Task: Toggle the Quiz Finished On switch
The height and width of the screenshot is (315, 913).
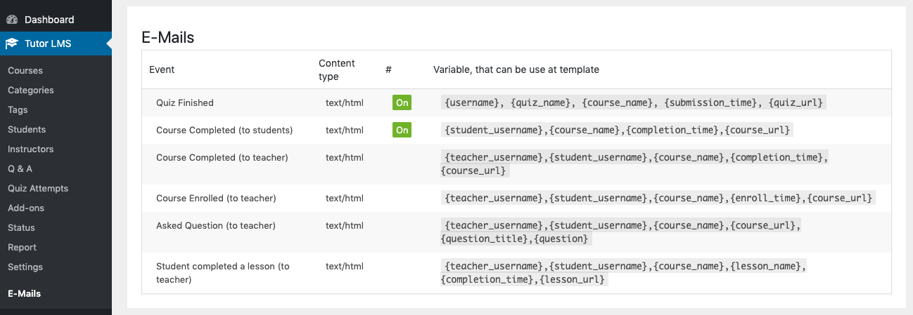Action: (x=402, y=102)
